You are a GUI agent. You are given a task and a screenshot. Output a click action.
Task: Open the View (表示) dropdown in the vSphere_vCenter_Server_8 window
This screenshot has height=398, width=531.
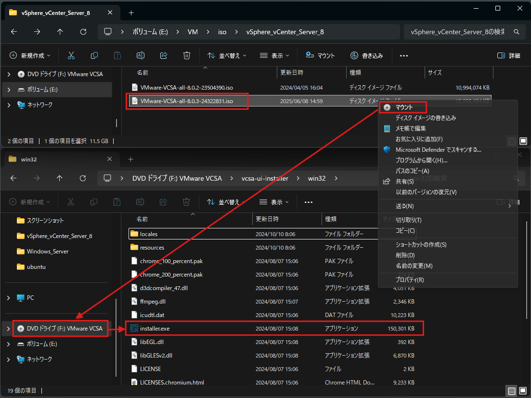(274, 55)
